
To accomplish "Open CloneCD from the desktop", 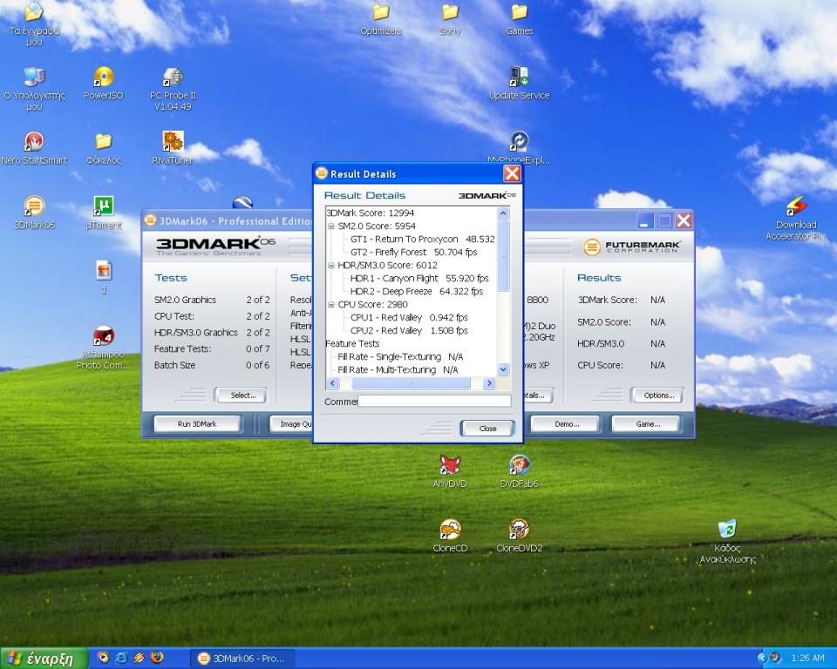I will pos(450,536).
